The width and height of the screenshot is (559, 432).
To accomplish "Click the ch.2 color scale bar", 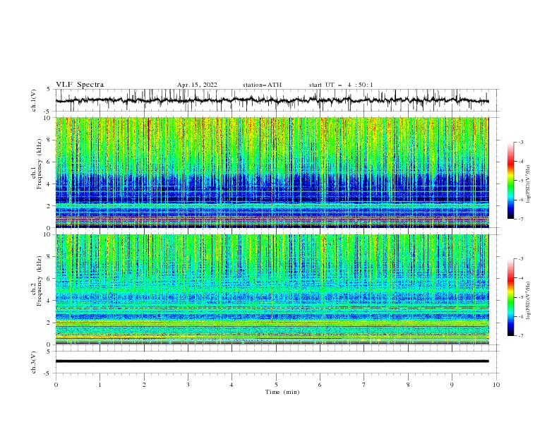I will (510, 297).
